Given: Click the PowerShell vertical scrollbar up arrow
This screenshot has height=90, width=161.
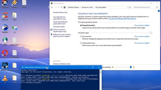Looking at the screenshot, I should tap(101, 70).
